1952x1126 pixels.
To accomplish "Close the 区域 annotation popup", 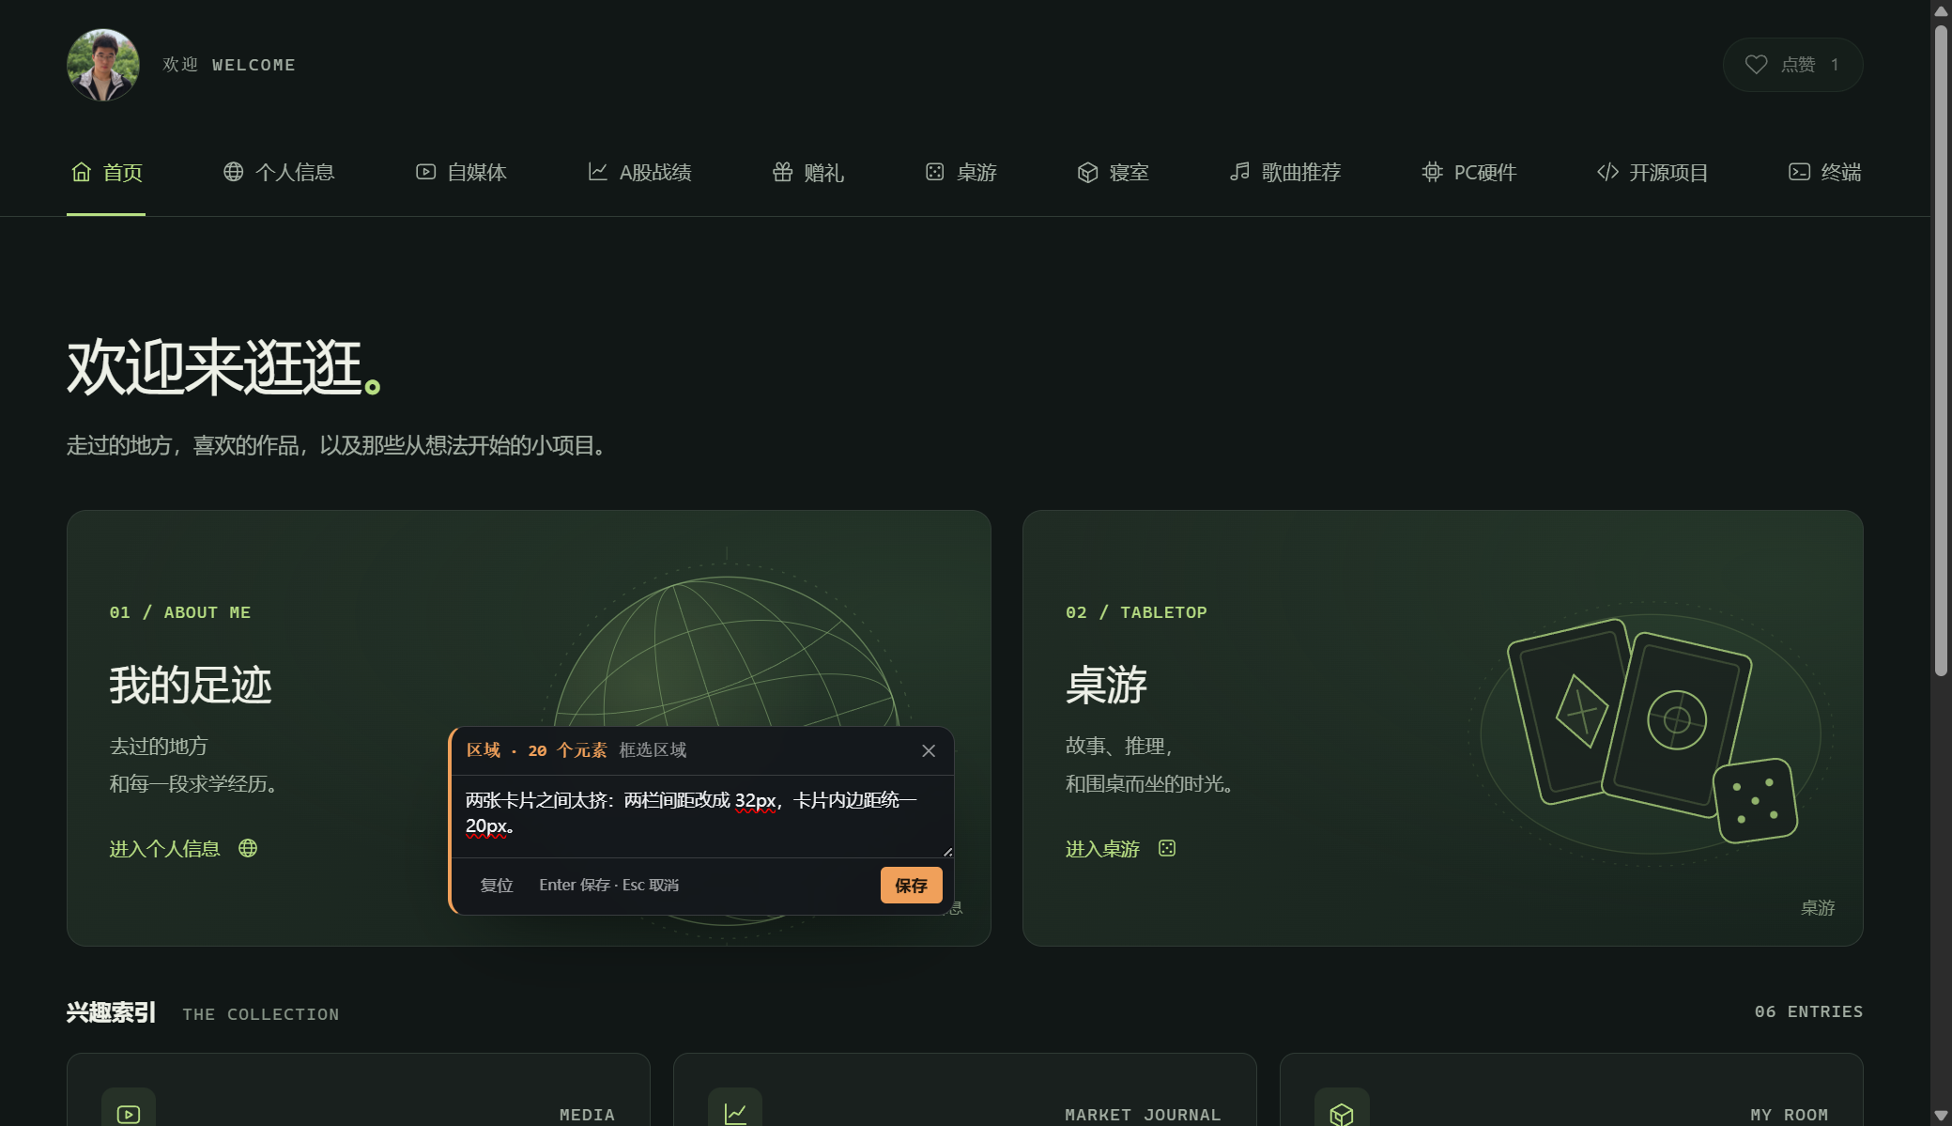I will [x=929, y=750].
